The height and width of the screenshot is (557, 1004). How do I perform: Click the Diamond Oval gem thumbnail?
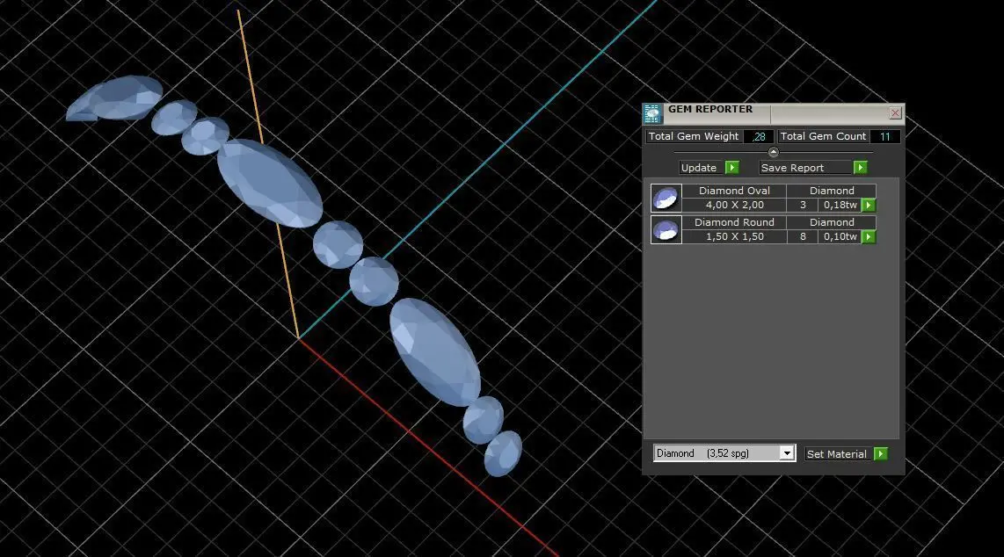666,198
